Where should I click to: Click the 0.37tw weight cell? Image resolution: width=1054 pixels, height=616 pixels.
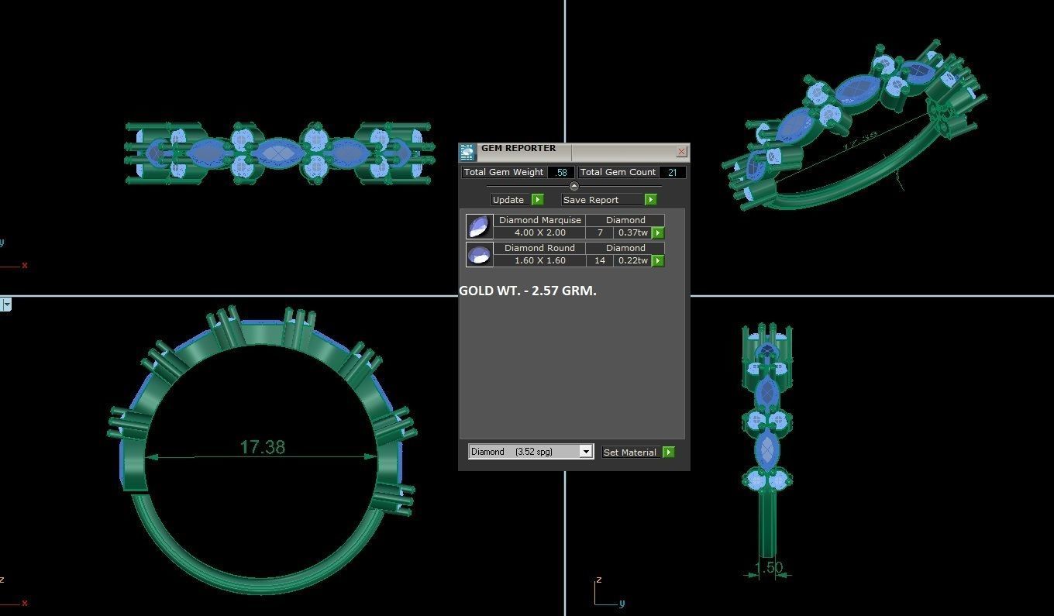632,232
